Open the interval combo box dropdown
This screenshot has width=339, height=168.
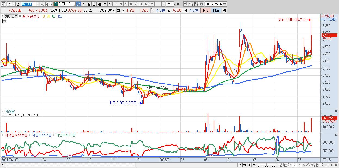(x=163, y=4)
